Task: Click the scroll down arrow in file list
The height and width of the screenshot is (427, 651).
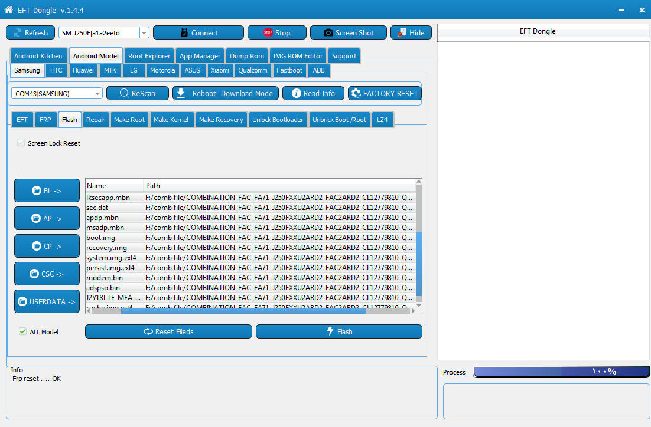Action: pyautogui.click(x=418, y=305)
